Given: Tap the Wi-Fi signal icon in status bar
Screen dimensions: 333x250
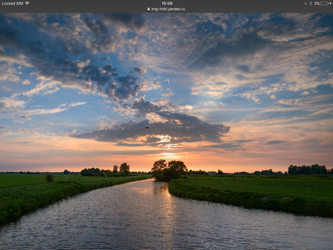Looking at the screenshot, I should tap(27, 3).
